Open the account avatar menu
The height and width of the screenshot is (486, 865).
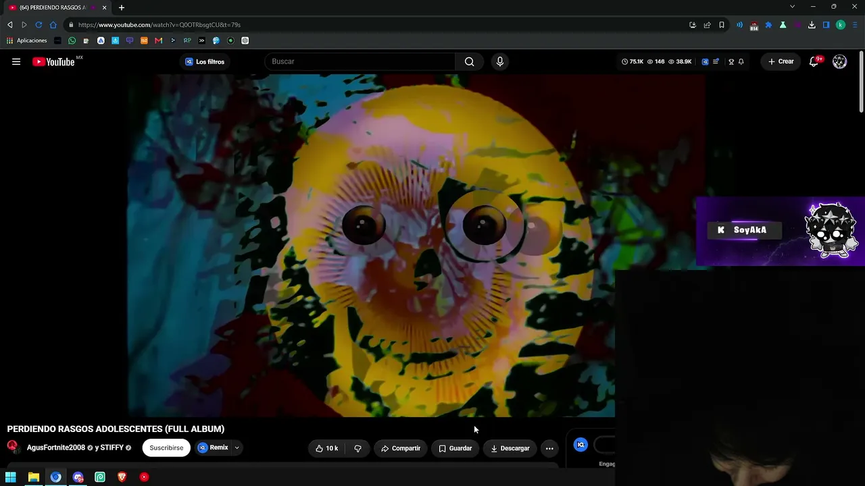pos(839,61)
